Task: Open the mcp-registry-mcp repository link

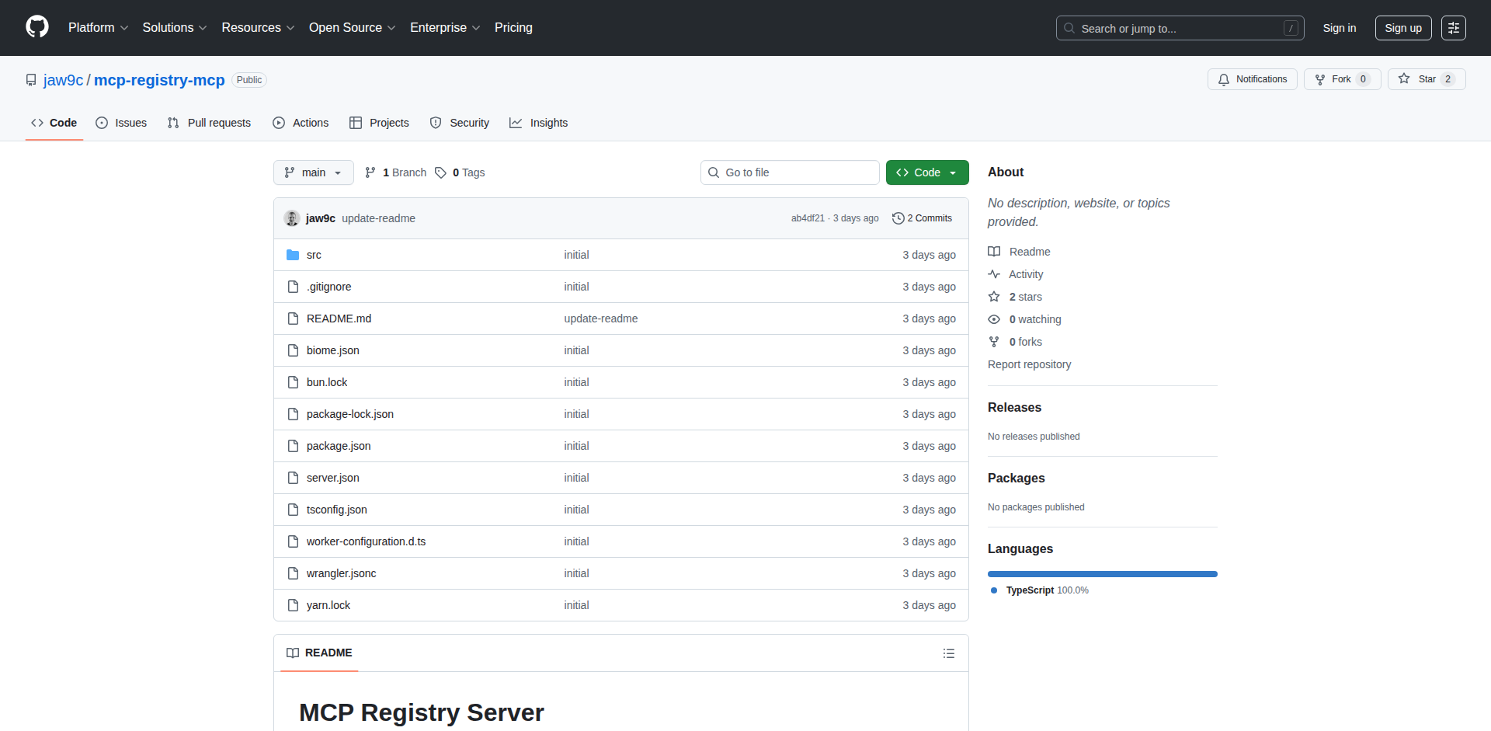Action: (x=159, y=80)
